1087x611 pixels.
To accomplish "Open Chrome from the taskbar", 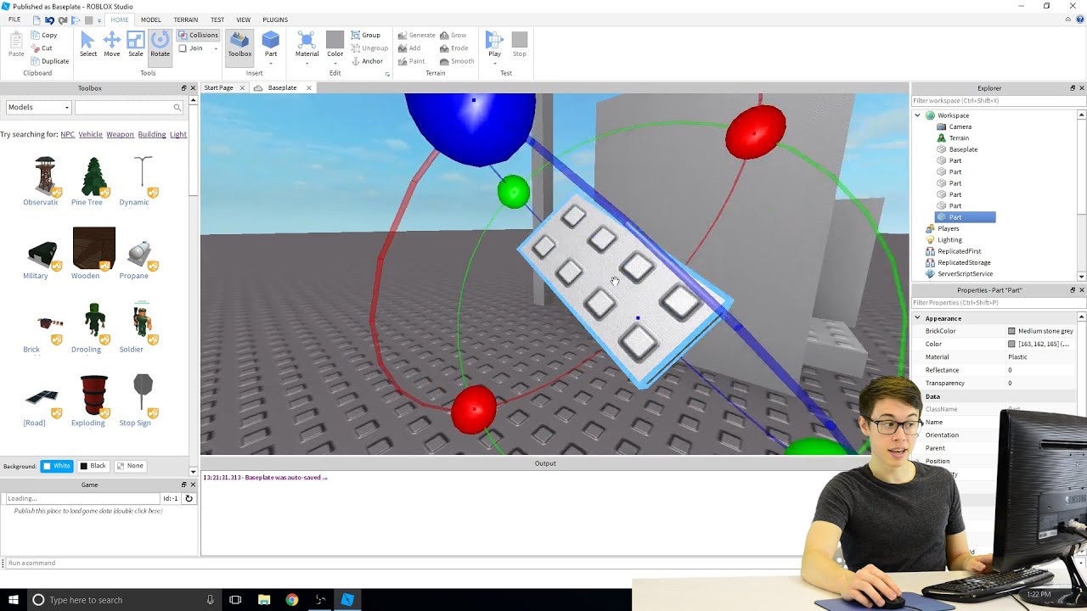I will tap(291, 600).
